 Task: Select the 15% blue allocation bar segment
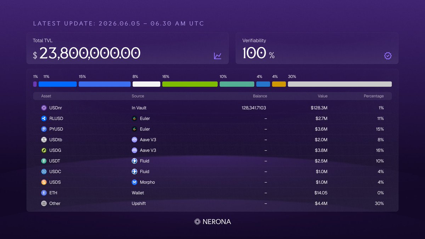tap(105, 84)
